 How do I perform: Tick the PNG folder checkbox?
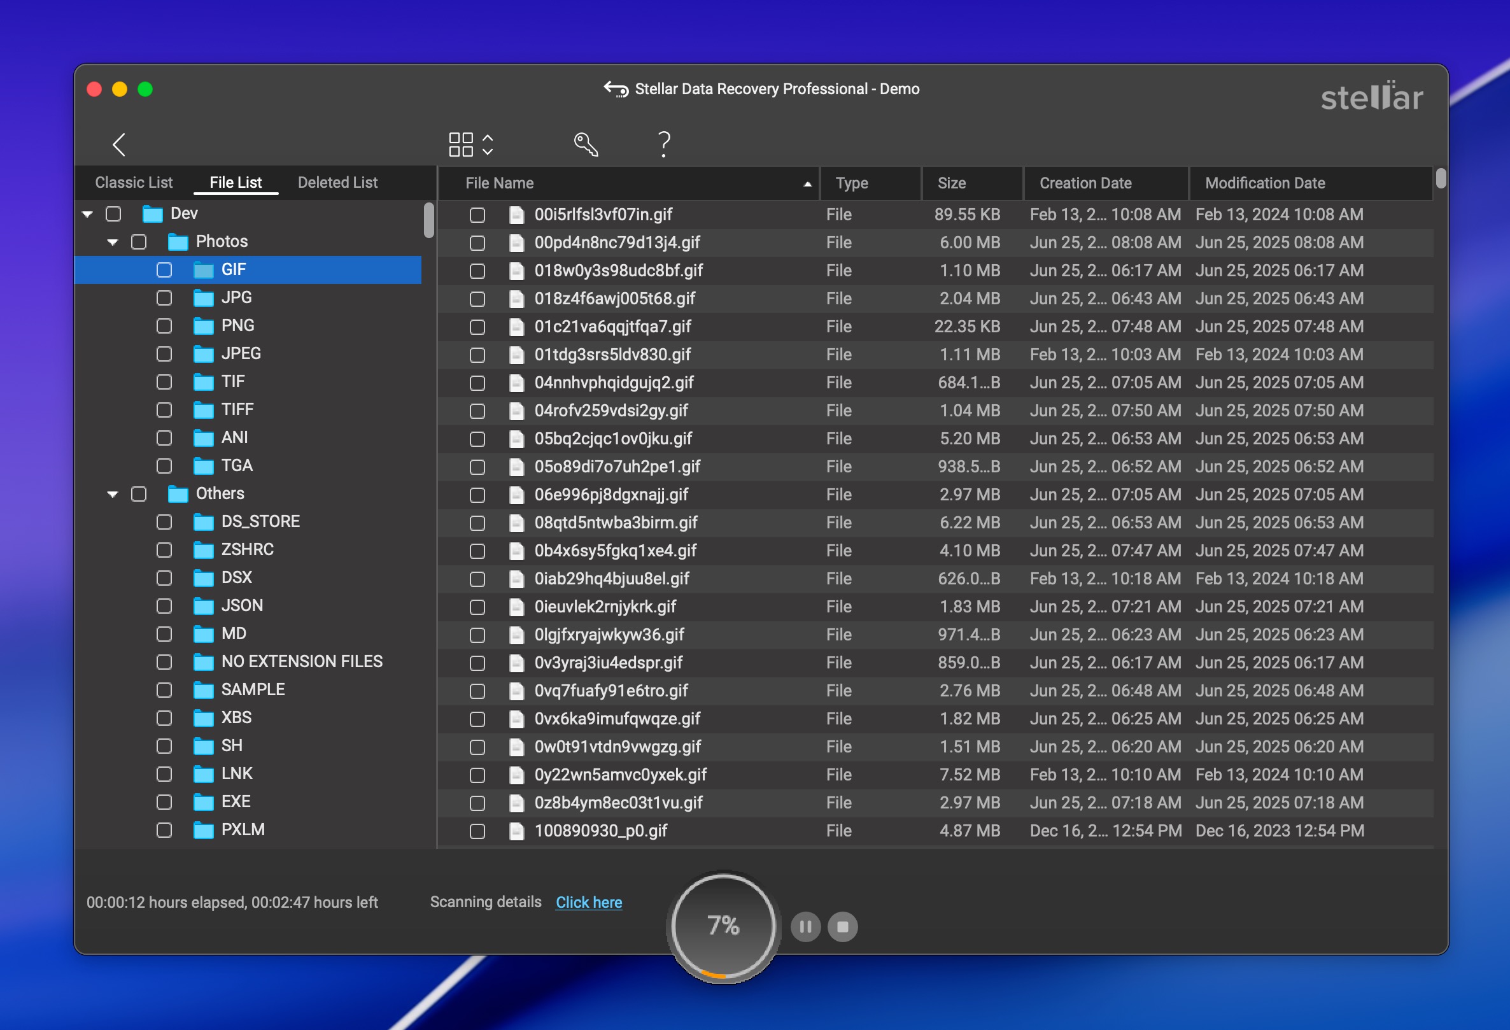point(164,326)
